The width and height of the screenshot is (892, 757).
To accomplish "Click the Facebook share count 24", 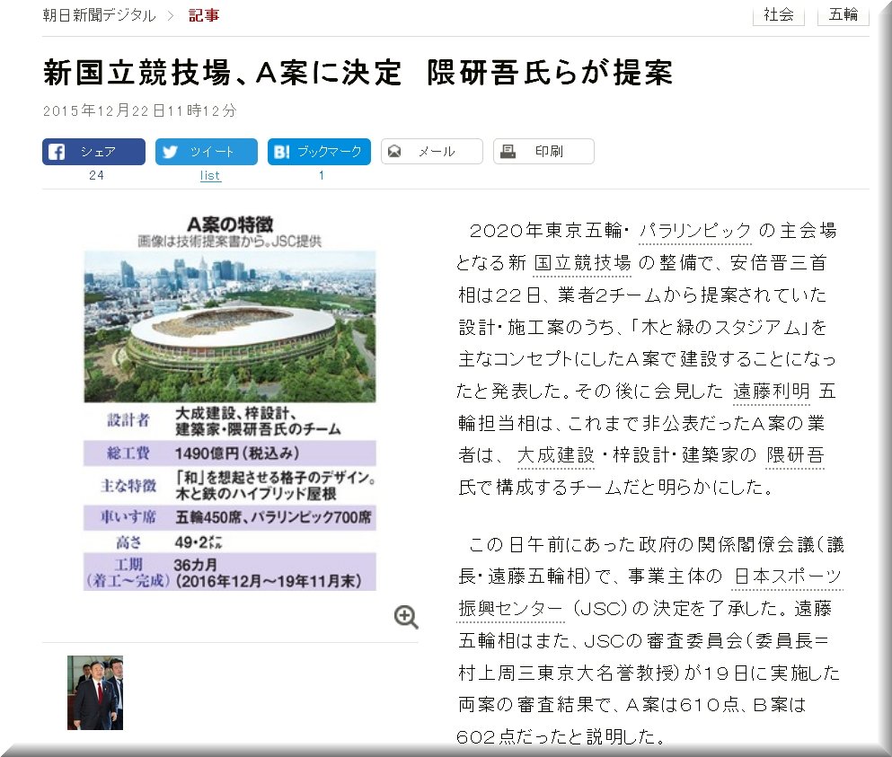I will (97, 176).
